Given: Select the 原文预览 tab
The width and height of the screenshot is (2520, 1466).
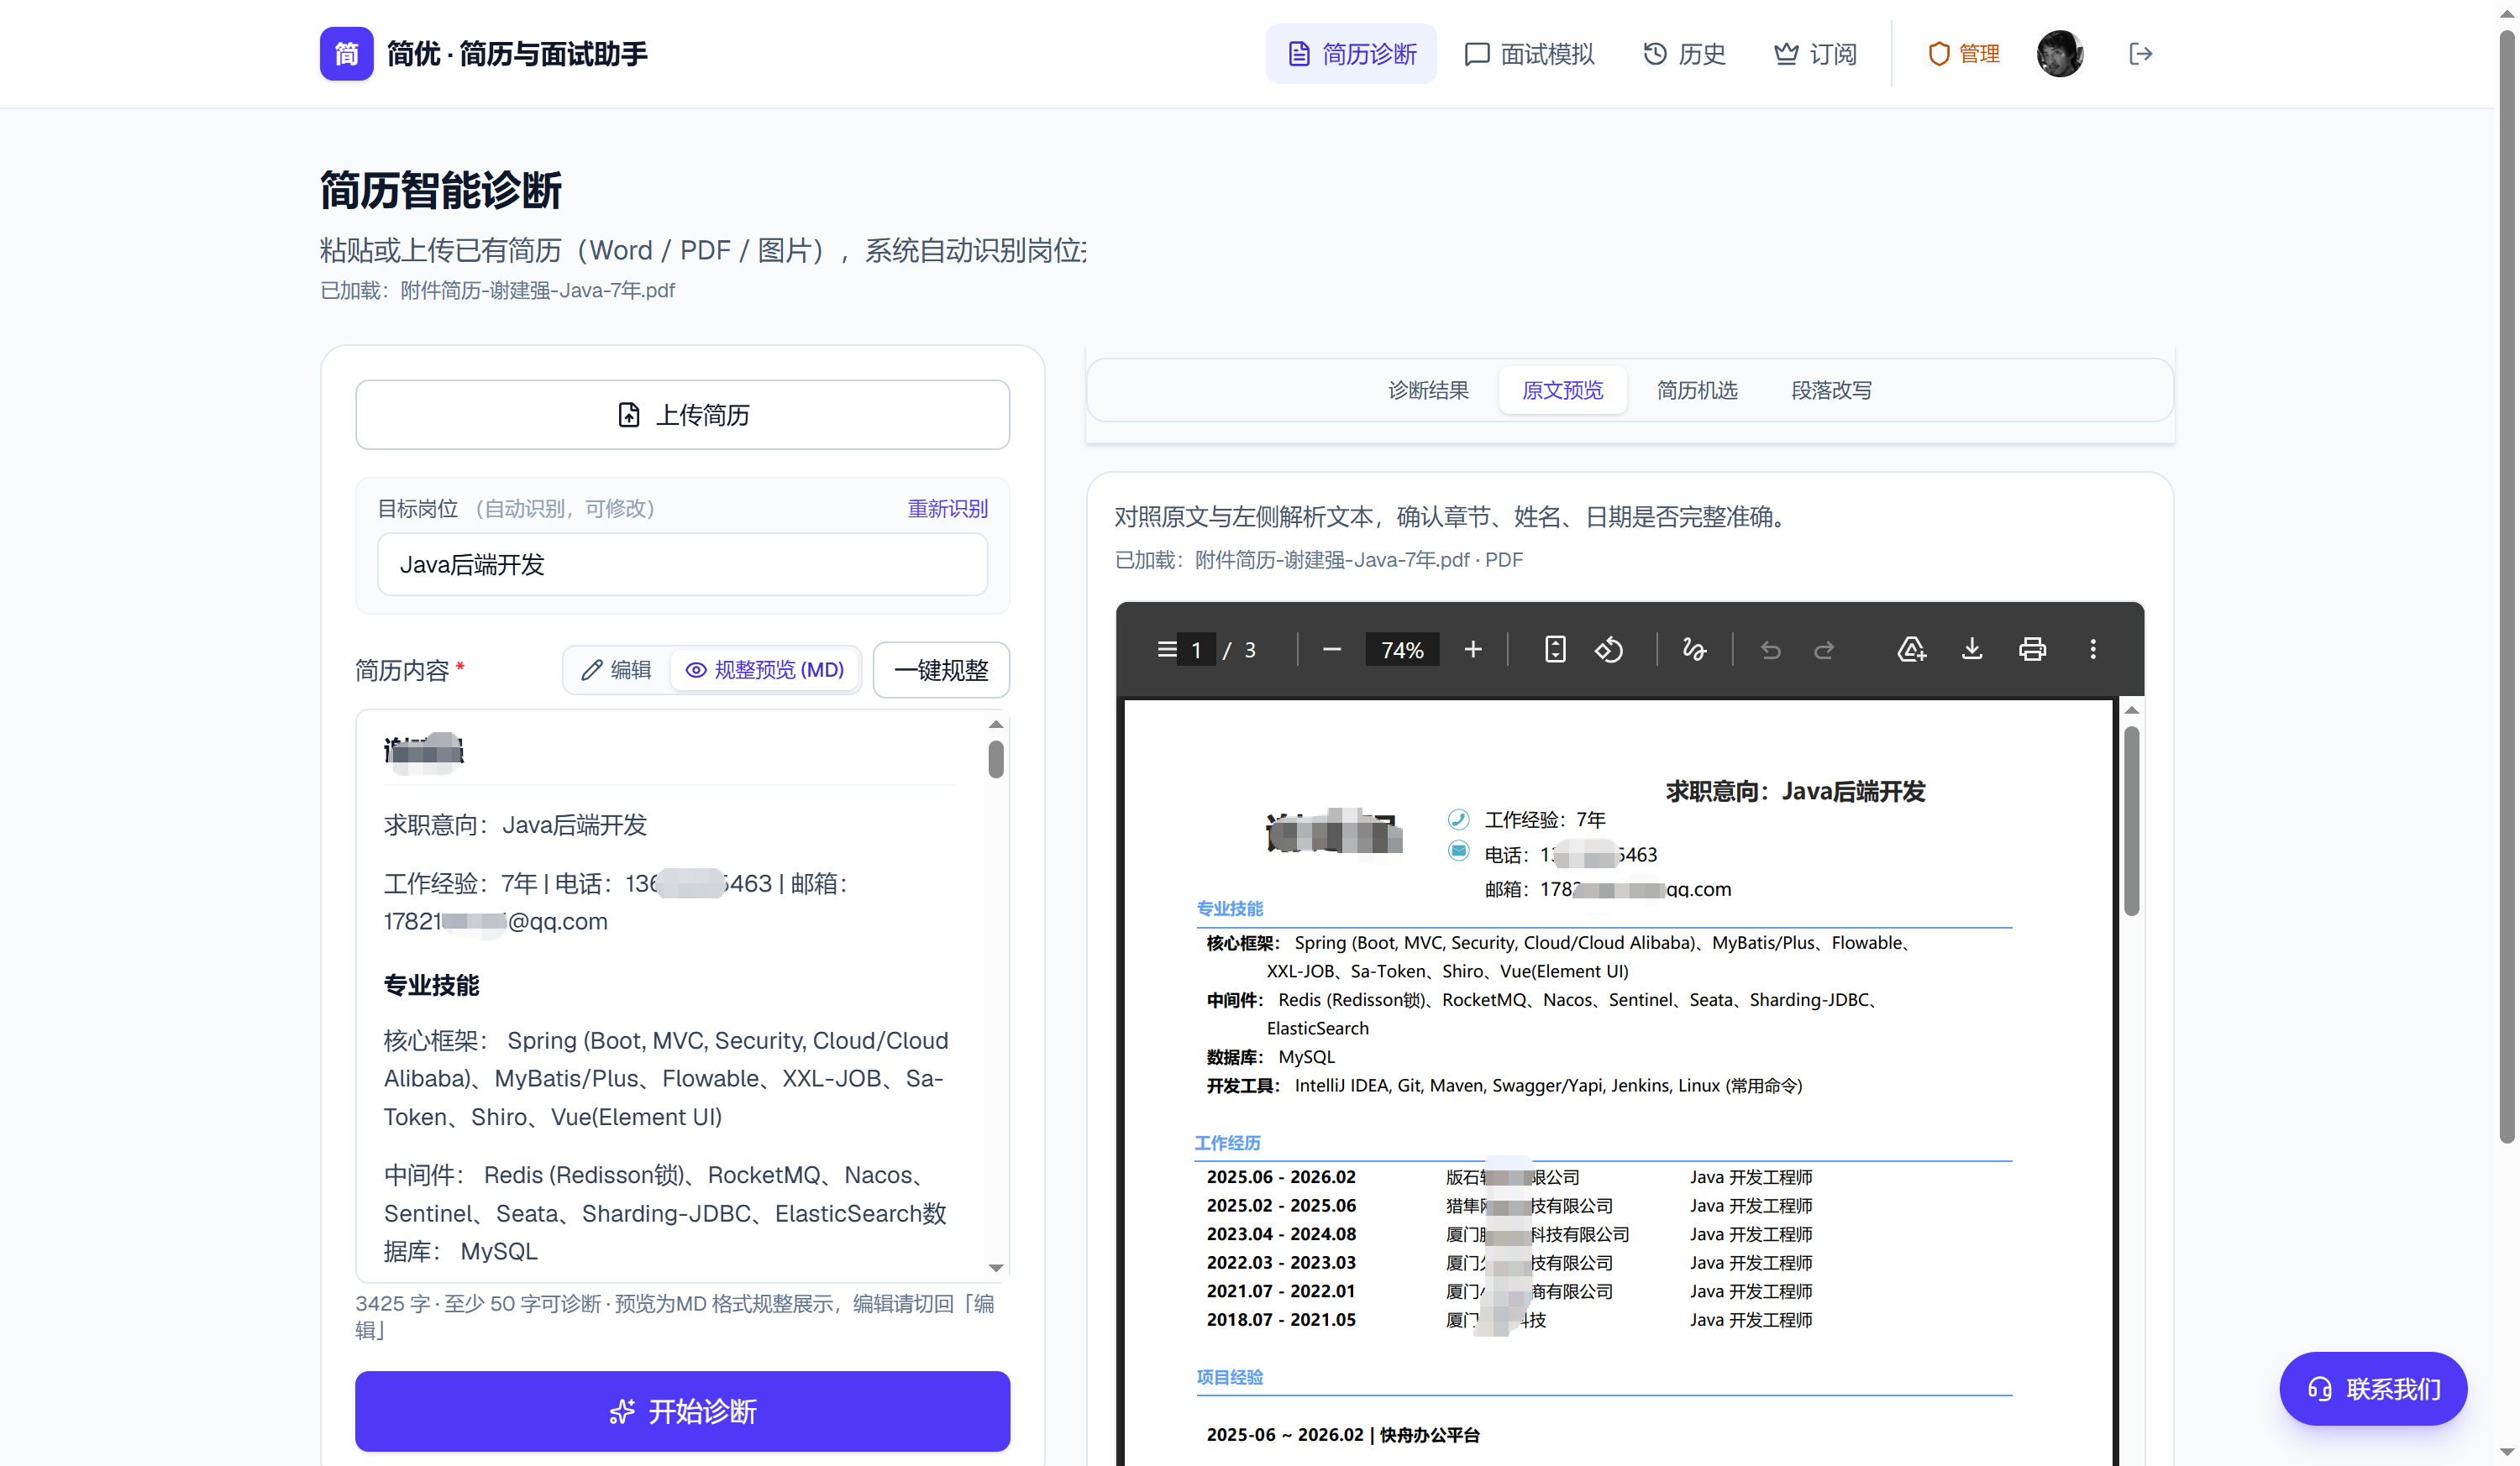Looking at the screenshot, I should 1562,390.
